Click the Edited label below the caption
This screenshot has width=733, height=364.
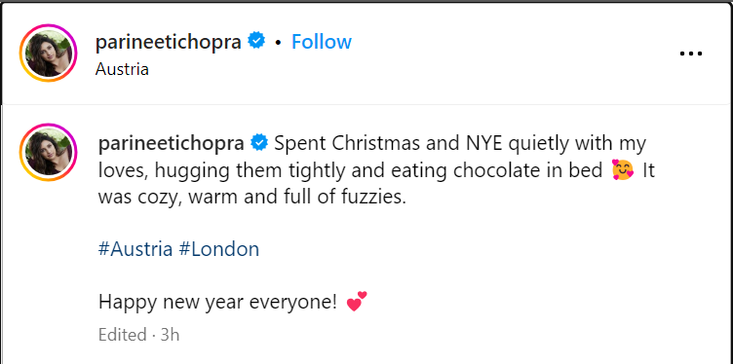[x=123, y=335]
